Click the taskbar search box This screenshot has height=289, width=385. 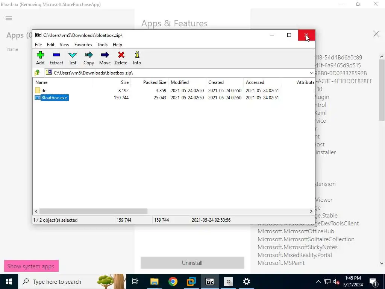[x=72, y=281]
